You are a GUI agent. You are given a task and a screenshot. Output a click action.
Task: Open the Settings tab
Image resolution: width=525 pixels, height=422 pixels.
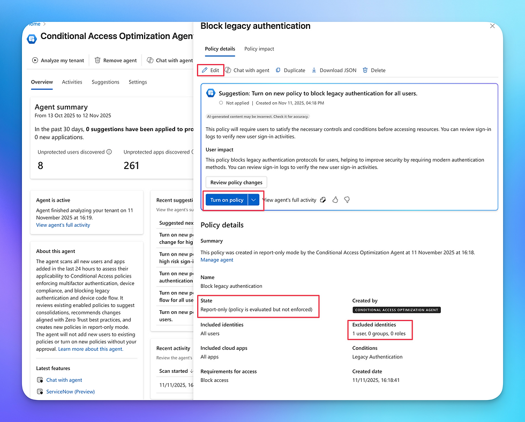[138, 82]
